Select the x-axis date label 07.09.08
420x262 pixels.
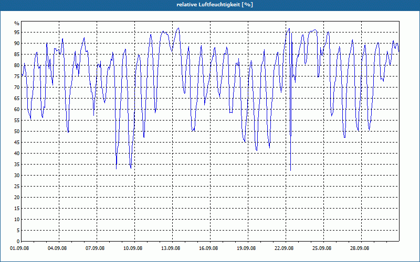coord(95,248)
